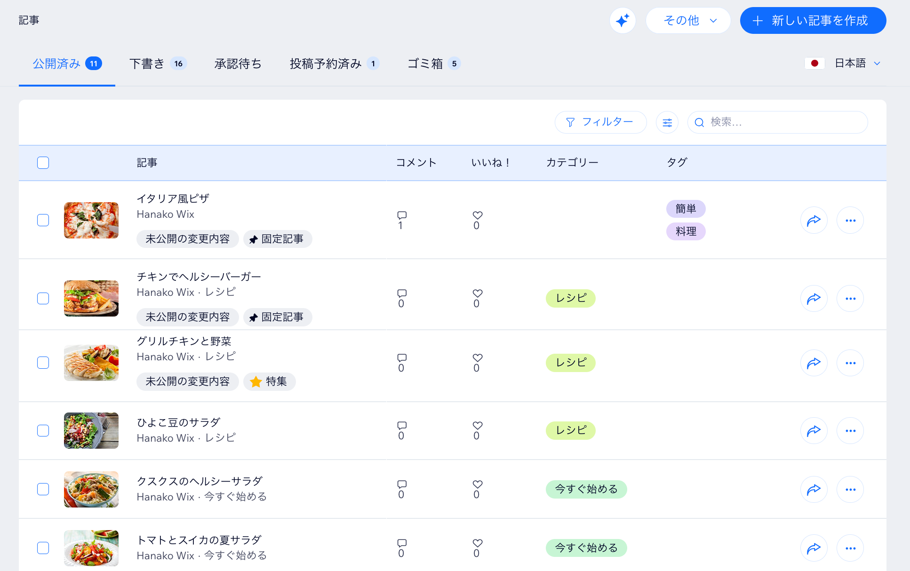
Task: Open the ゴミ箱 tab
Action: tap(424, 63)
